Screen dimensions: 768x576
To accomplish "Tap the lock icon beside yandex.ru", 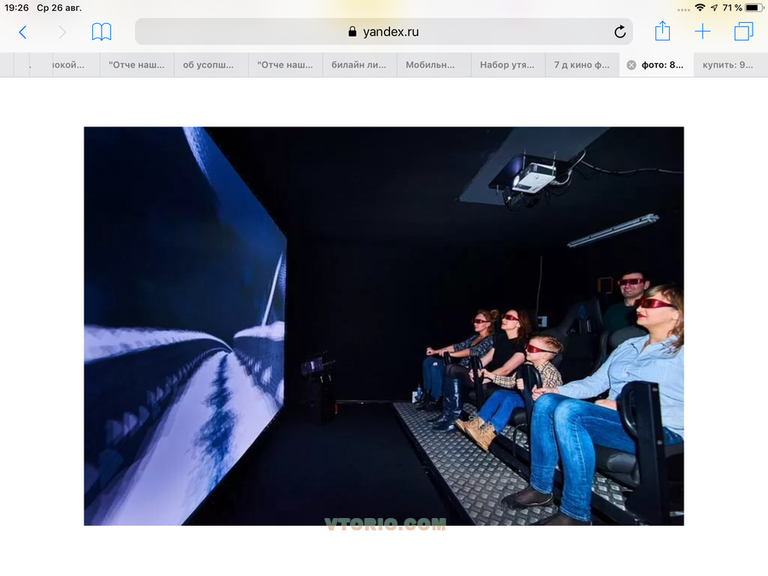I will tap(352, 32).
